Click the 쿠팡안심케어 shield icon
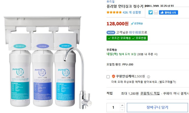 pyautogui.click(x=113, y=76)
